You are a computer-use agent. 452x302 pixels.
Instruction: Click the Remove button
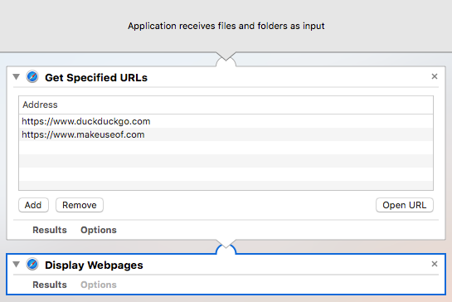(x=80, y=205)
